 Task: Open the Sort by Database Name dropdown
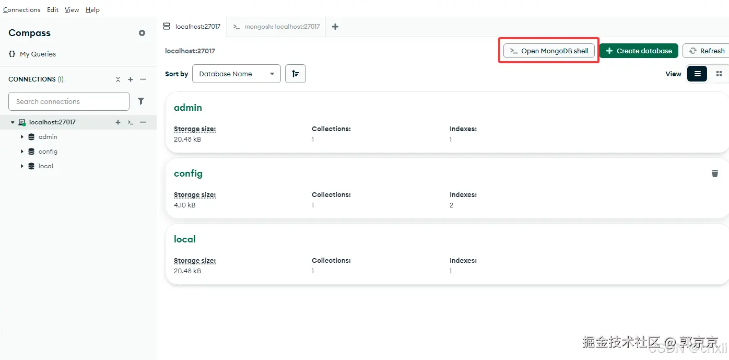click(x=237, y=74)
